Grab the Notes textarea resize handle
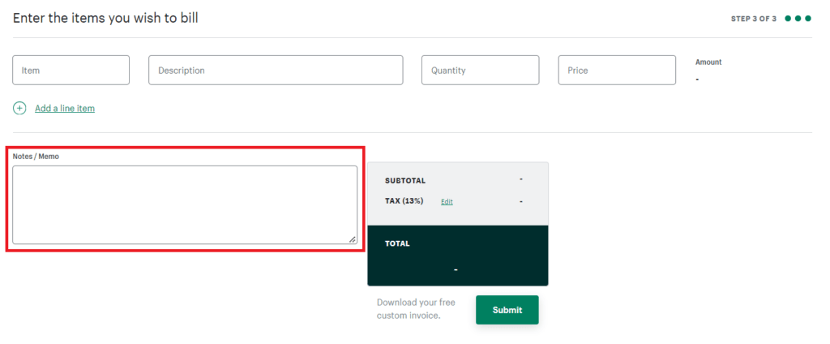Viewport: 830px width, 344px height. [352, 239]
